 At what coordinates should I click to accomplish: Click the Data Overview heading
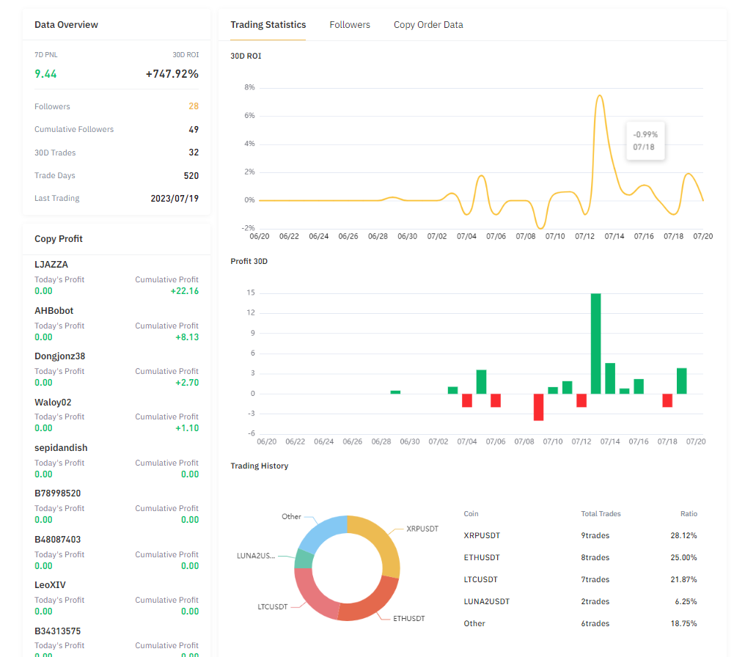pos(66,25)
